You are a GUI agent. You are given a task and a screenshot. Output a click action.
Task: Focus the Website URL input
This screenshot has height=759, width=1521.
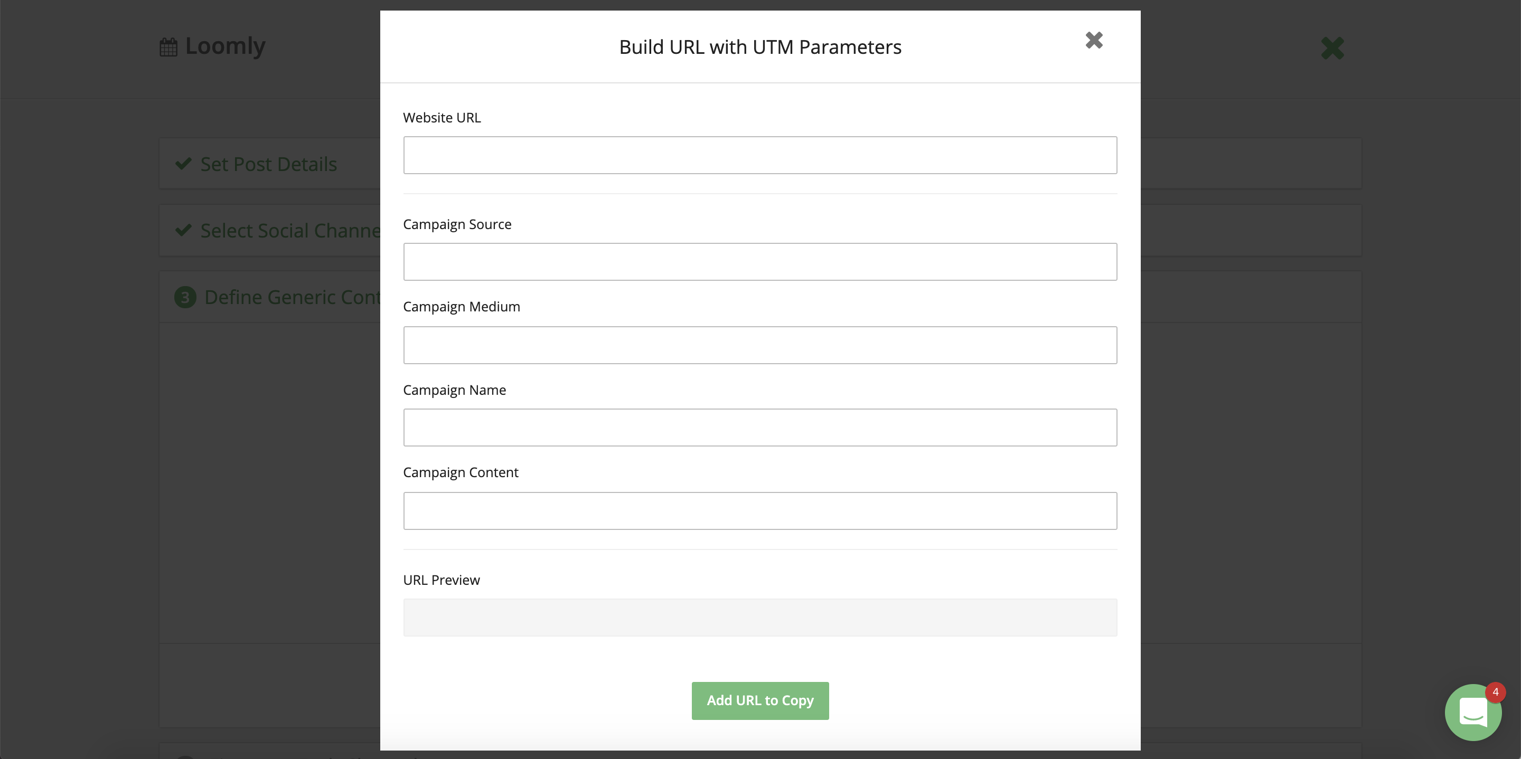[x=760, y=155]
